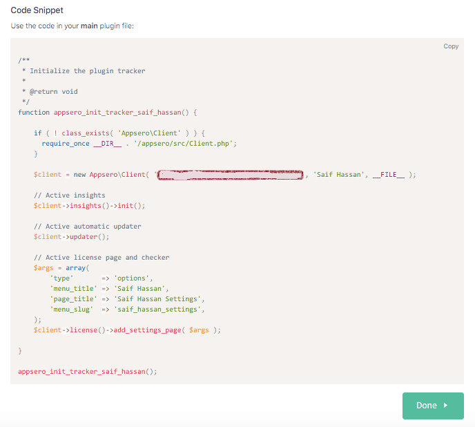475x427 pixels.
Task: Click 'function appsero_init_tracker_saif_hassan() {' line
Action: pos(108,113)
